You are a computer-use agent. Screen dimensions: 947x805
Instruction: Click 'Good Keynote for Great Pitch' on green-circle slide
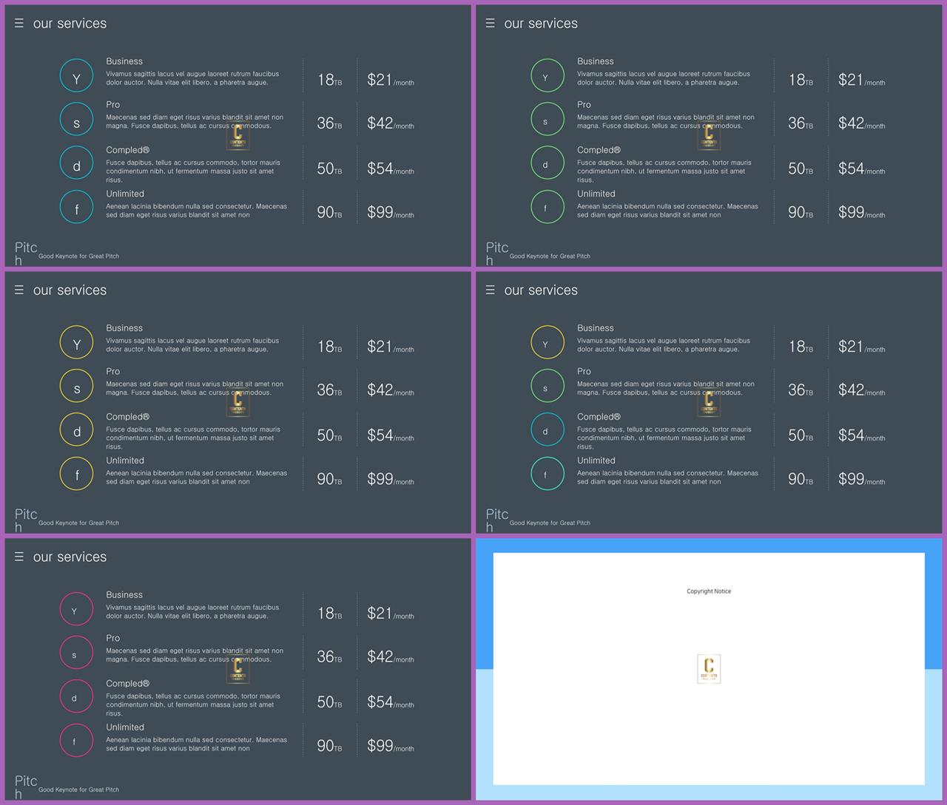[x=550, y=257]
